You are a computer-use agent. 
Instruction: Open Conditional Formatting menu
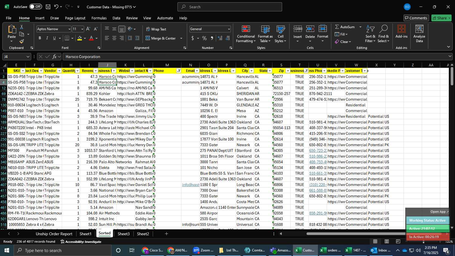coord(246,34)
